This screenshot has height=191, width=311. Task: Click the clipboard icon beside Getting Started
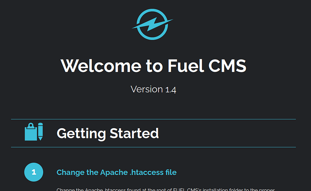pyautogui.click(x=31, y=132)
